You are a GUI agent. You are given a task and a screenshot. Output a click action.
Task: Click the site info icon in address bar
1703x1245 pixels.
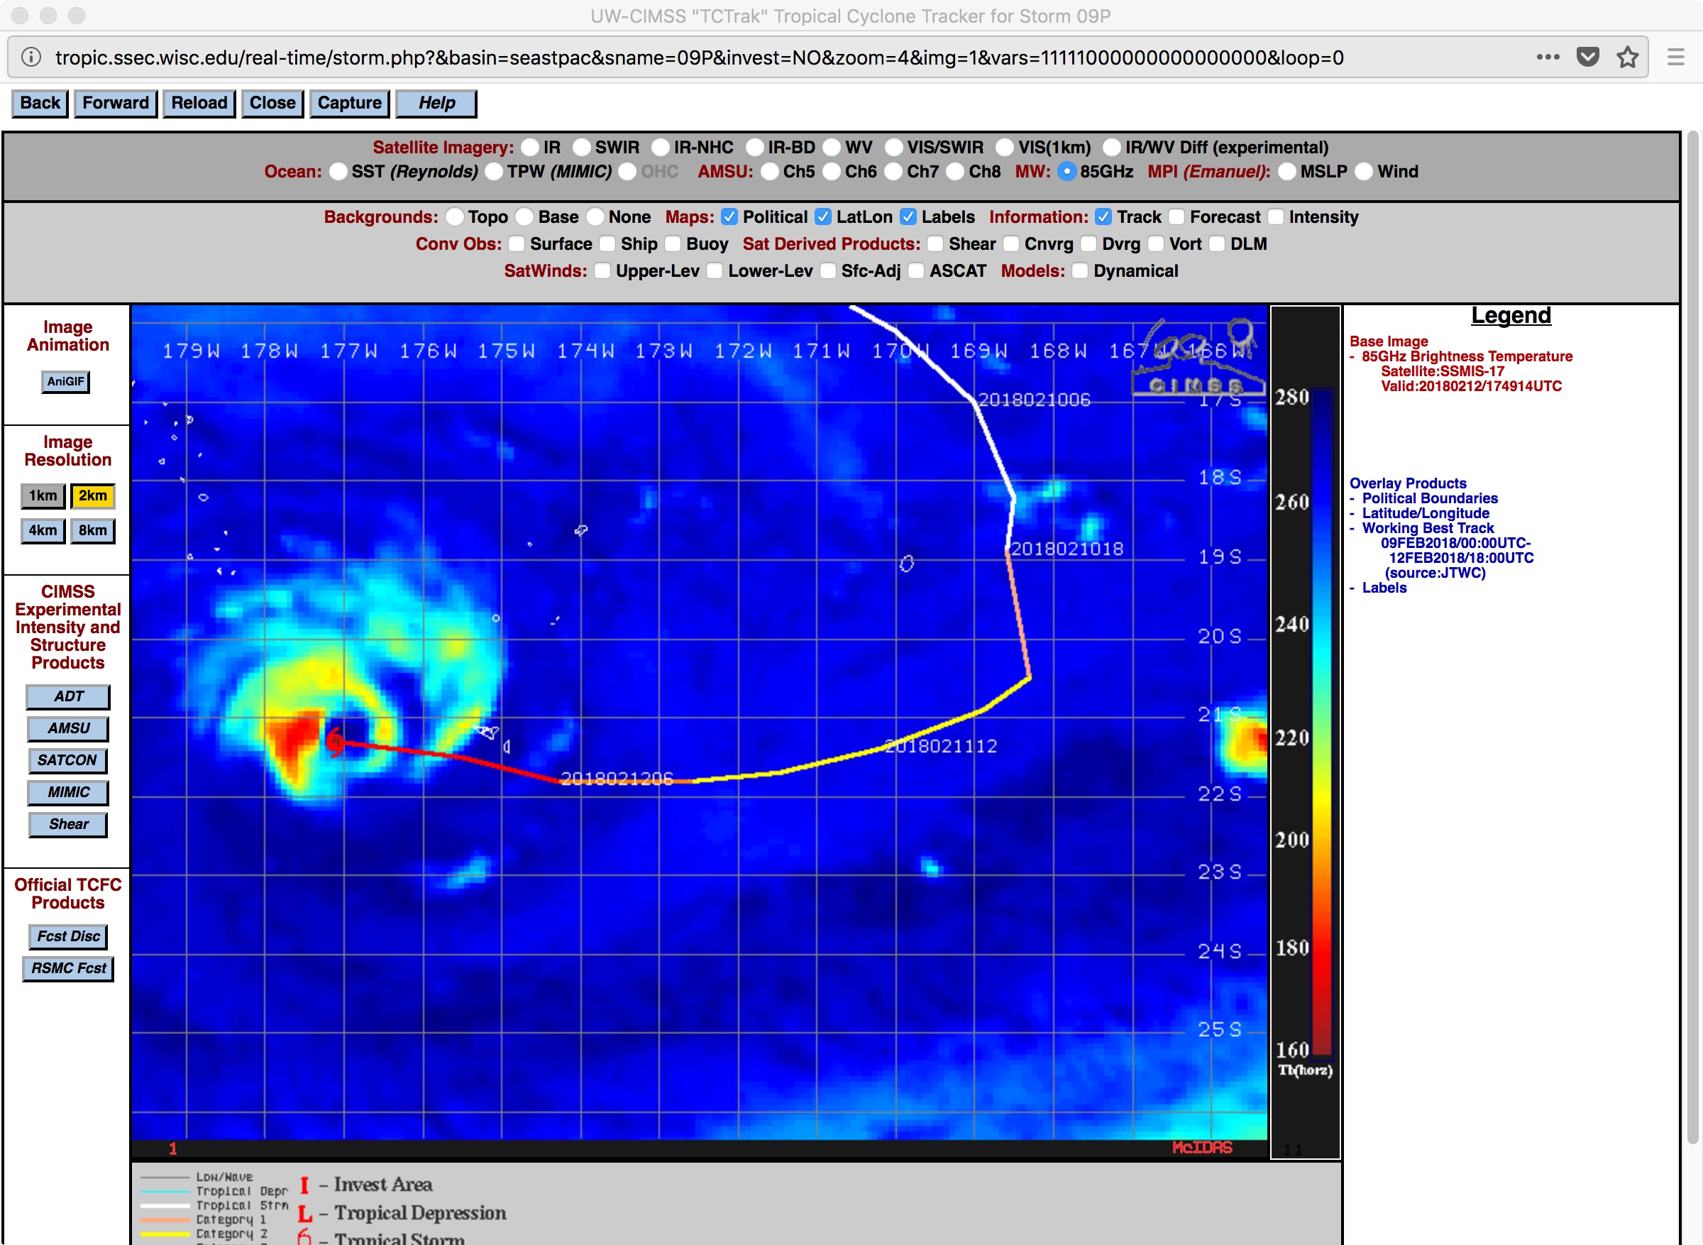31,57
